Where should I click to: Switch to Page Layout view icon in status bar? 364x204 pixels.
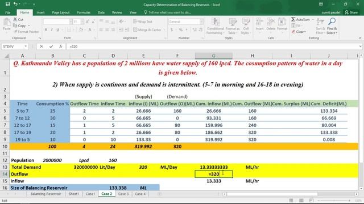tap(301, 200)
